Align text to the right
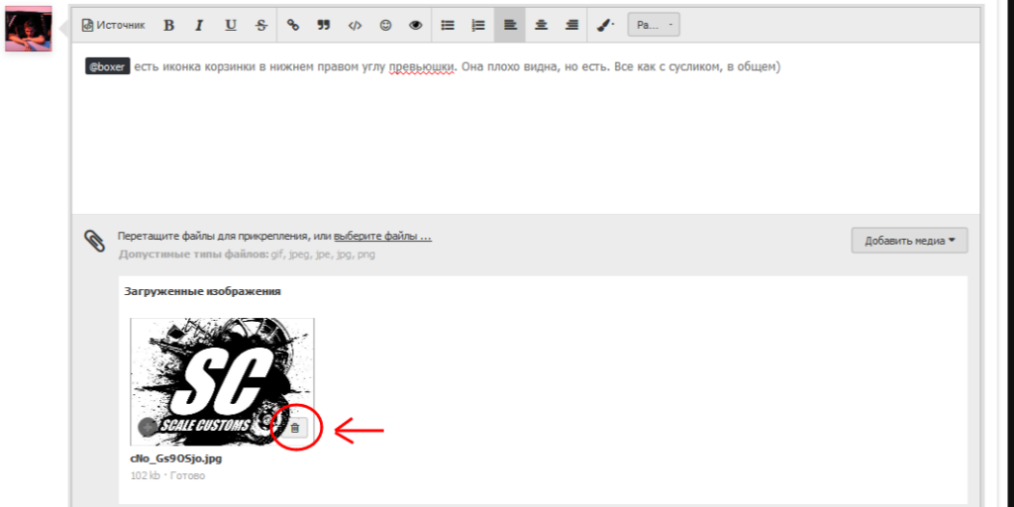Image resolution: width=1014 pixels, height=507 pixels. point(571,25)
